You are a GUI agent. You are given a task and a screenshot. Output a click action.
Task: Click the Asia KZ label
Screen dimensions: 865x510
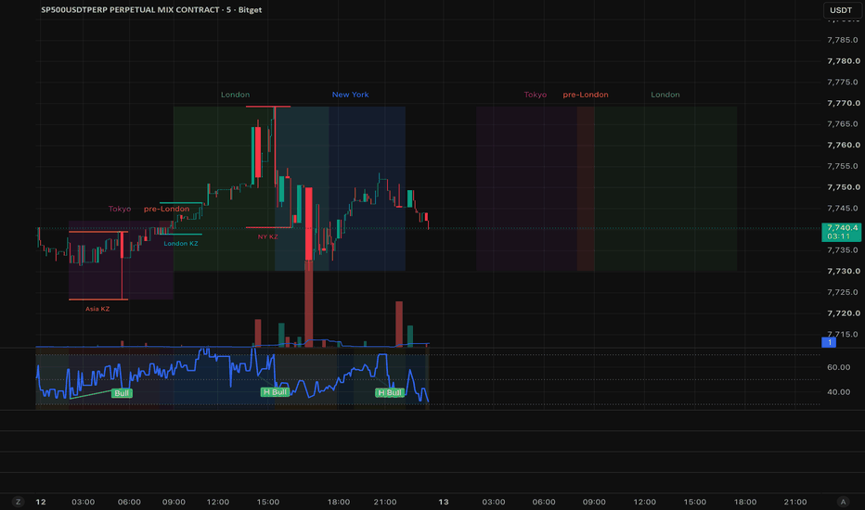tap(97, 309)
